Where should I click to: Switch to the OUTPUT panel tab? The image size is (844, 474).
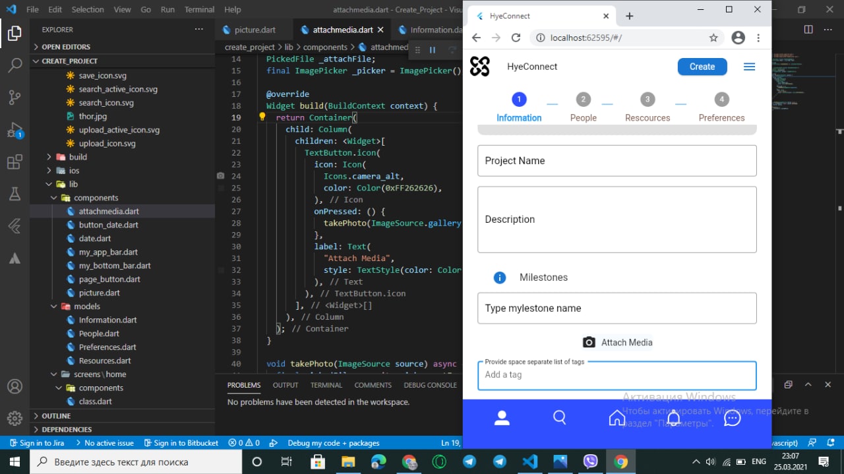286,385
